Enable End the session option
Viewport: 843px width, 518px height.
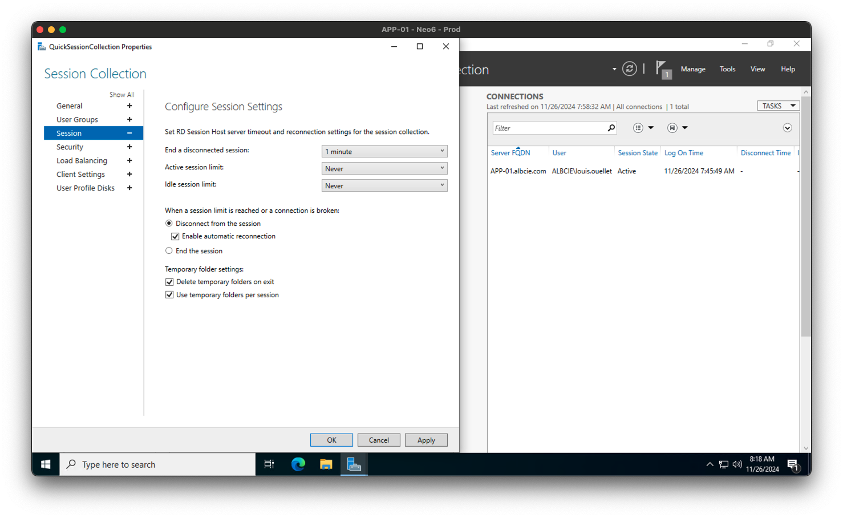[169, 250]
